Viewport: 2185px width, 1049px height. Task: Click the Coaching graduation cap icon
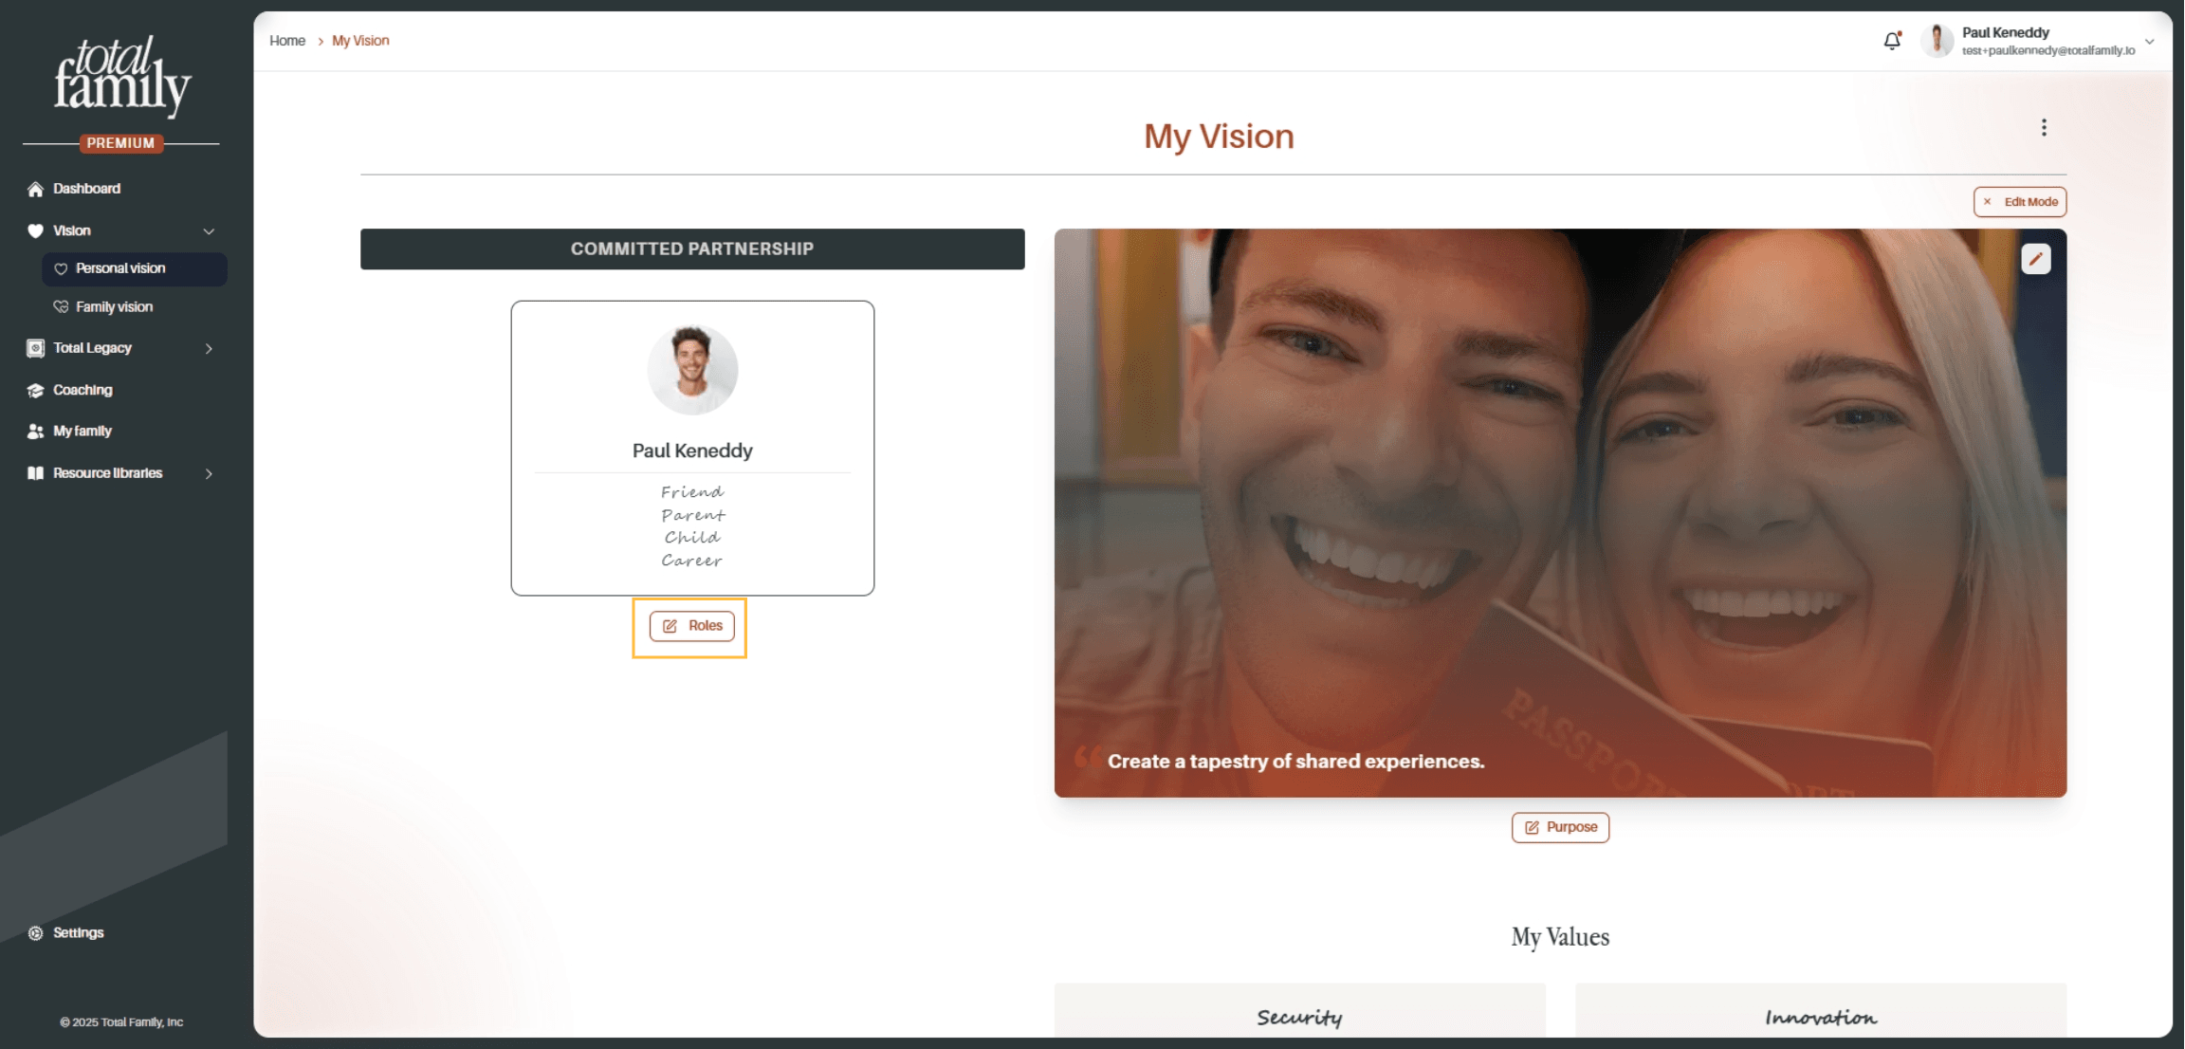click(x=36, y=390)
